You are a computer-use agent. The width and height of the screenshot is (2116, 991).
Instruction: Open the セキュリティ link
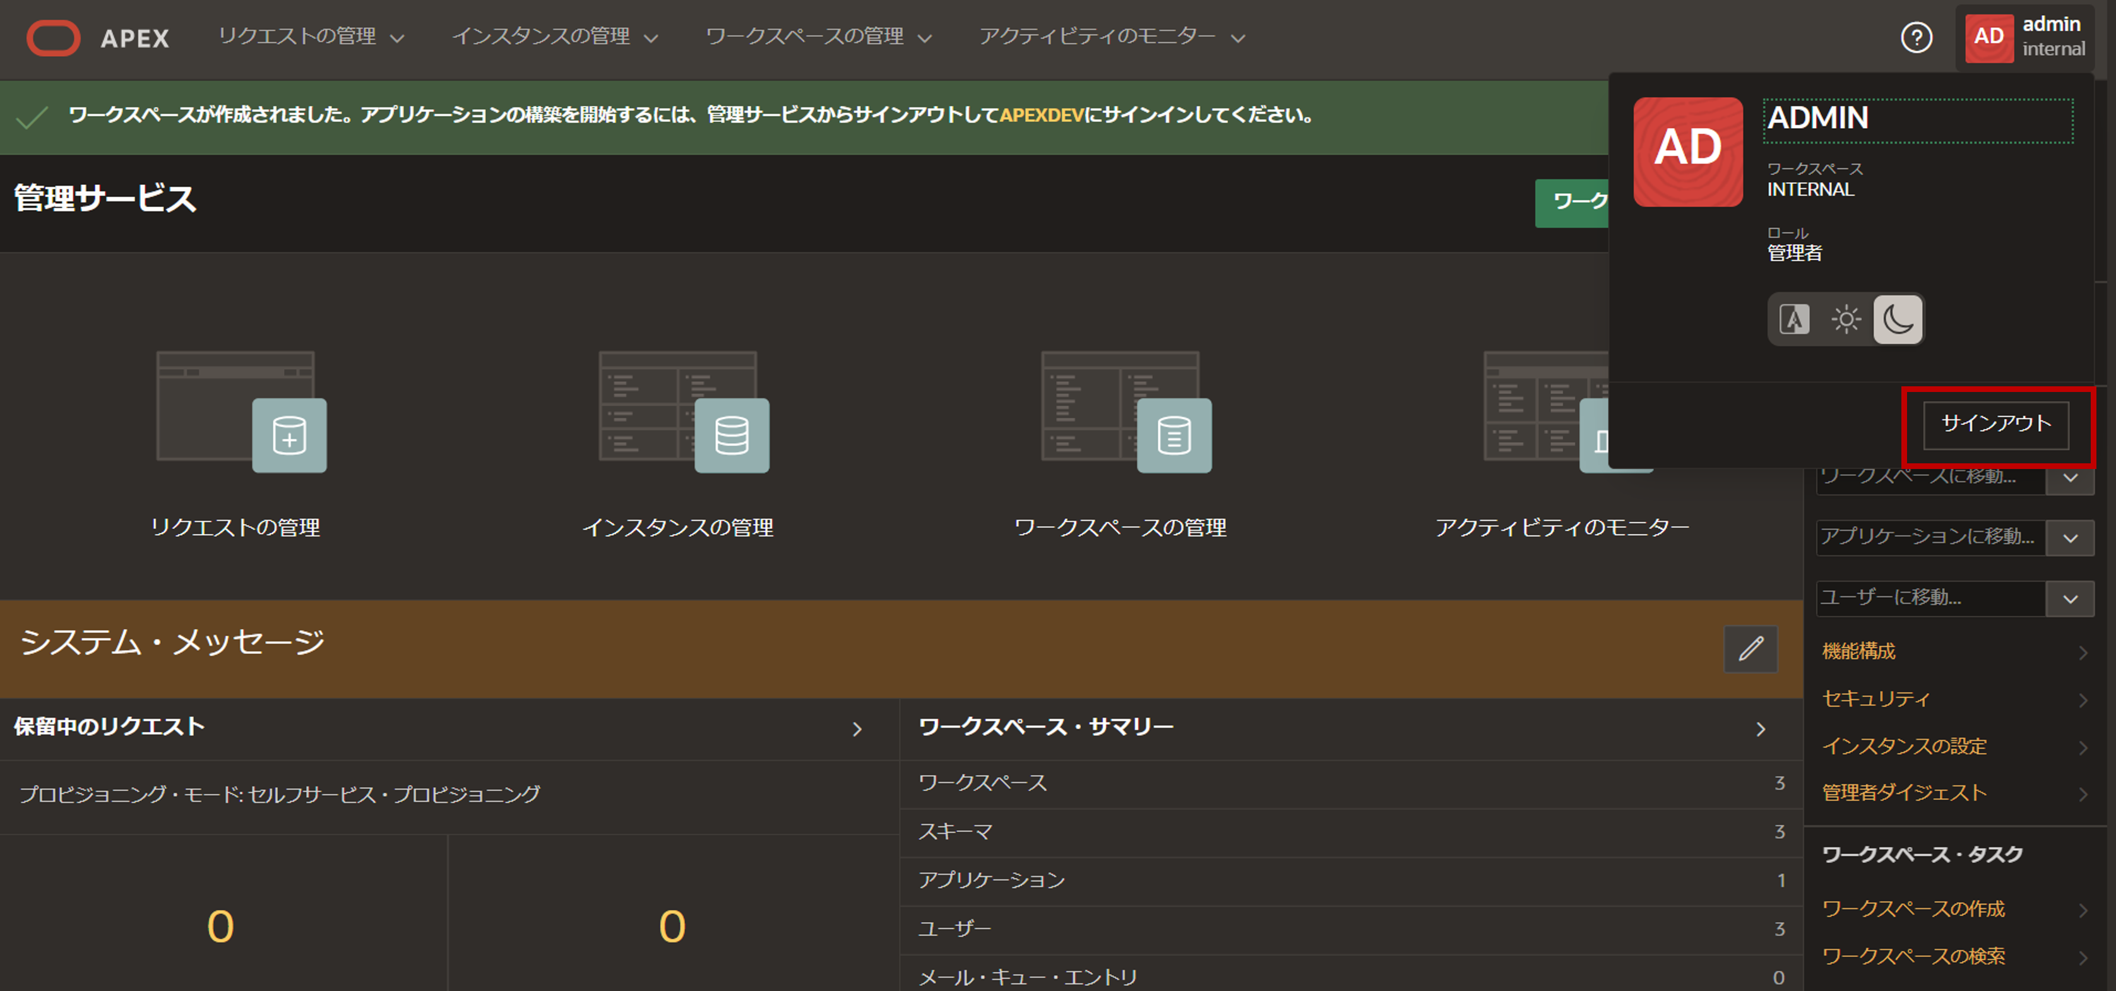(1875, 699)
